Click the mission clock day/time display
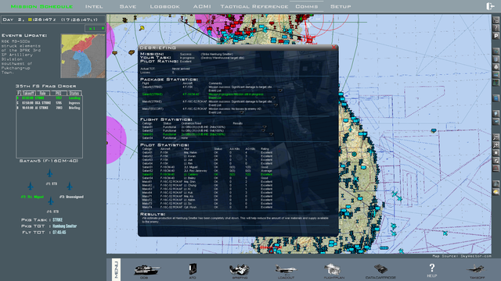Image resolution: width=501 pixels, height=281 pixels. 52,20
